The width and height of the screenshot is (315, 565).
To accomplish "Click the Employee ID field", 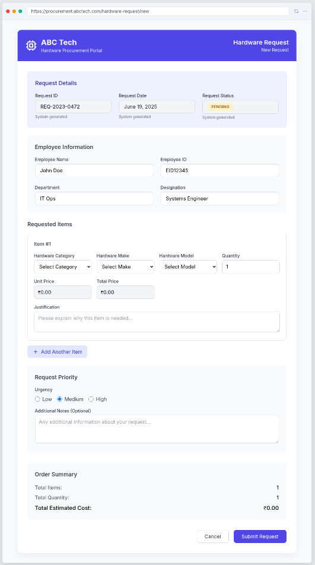I will (219, 170).
